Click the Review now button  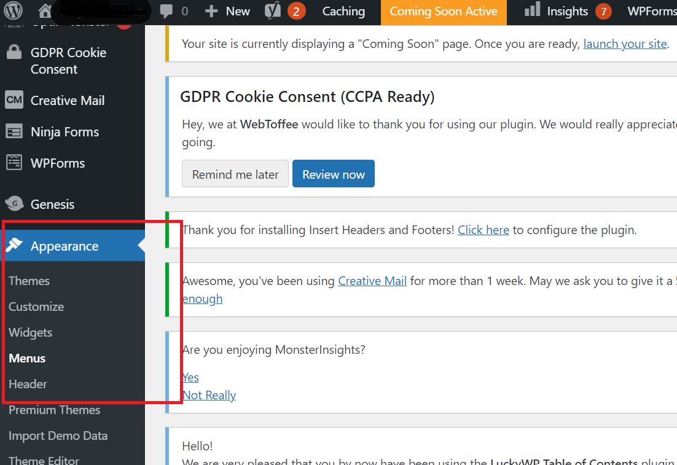pos(334,174)
